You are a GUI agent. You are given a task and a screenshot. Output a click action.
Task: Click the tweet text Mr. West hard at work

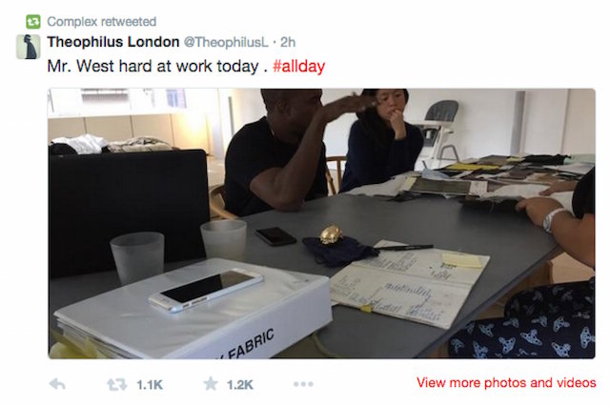point(152,66)
